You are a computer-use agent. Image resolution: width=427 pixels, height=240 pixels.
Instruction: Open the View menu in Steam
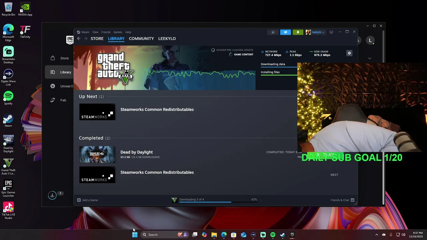pos(95,32)
